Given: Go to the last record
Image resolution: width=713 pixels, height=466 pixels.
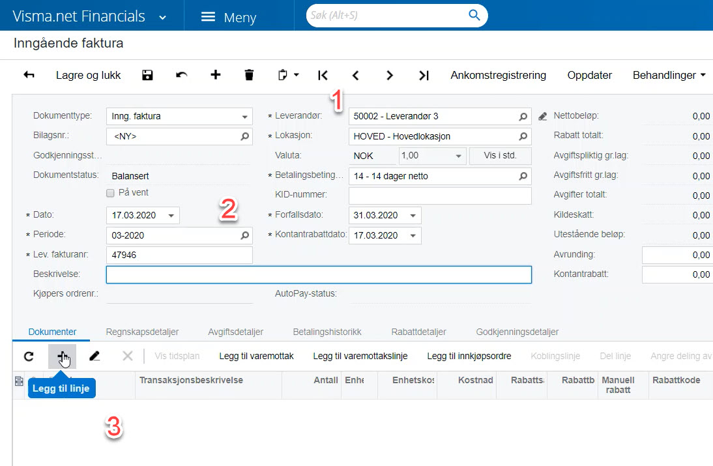Looking at the screenshot, I should [424, 76].
